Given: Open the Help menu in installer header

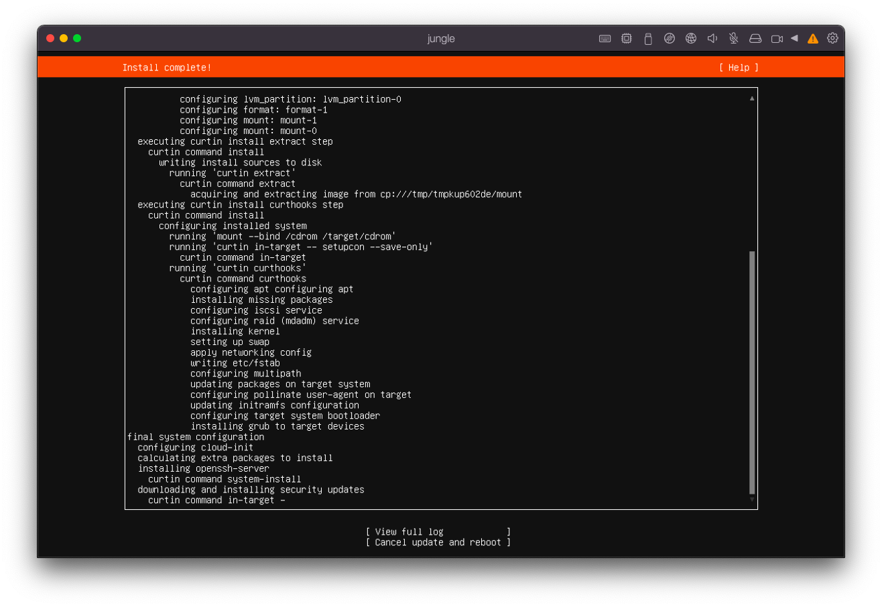Looking at the screenshot, I should 739,68.
